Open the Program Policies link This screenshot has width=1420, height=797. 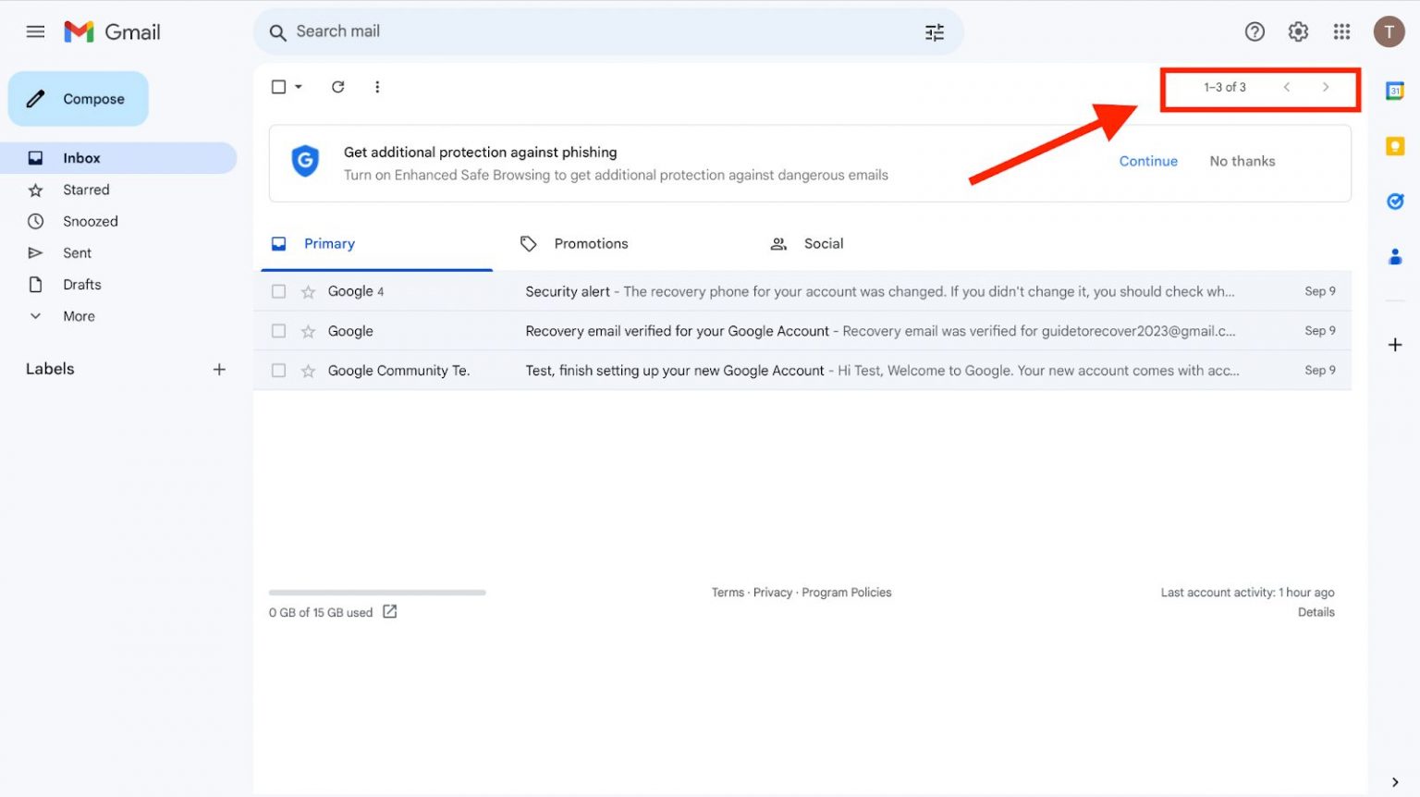coord(847,592)
